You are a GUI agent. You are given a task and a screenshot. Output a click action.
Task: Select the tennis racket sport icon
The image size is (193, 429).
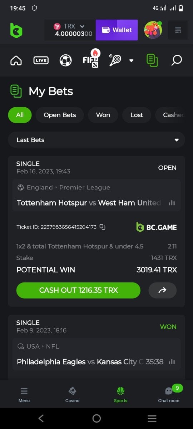pyautogui.click(x=115, y=60)
